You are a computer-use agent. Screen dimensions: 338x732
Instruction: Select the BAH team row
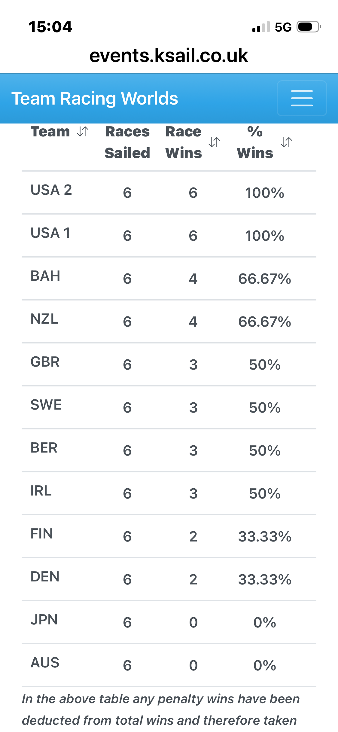click(x=169, y=279)
